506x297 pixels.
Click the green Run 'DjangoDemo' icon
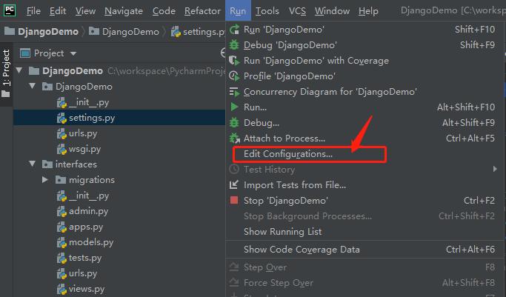point(234,30)
